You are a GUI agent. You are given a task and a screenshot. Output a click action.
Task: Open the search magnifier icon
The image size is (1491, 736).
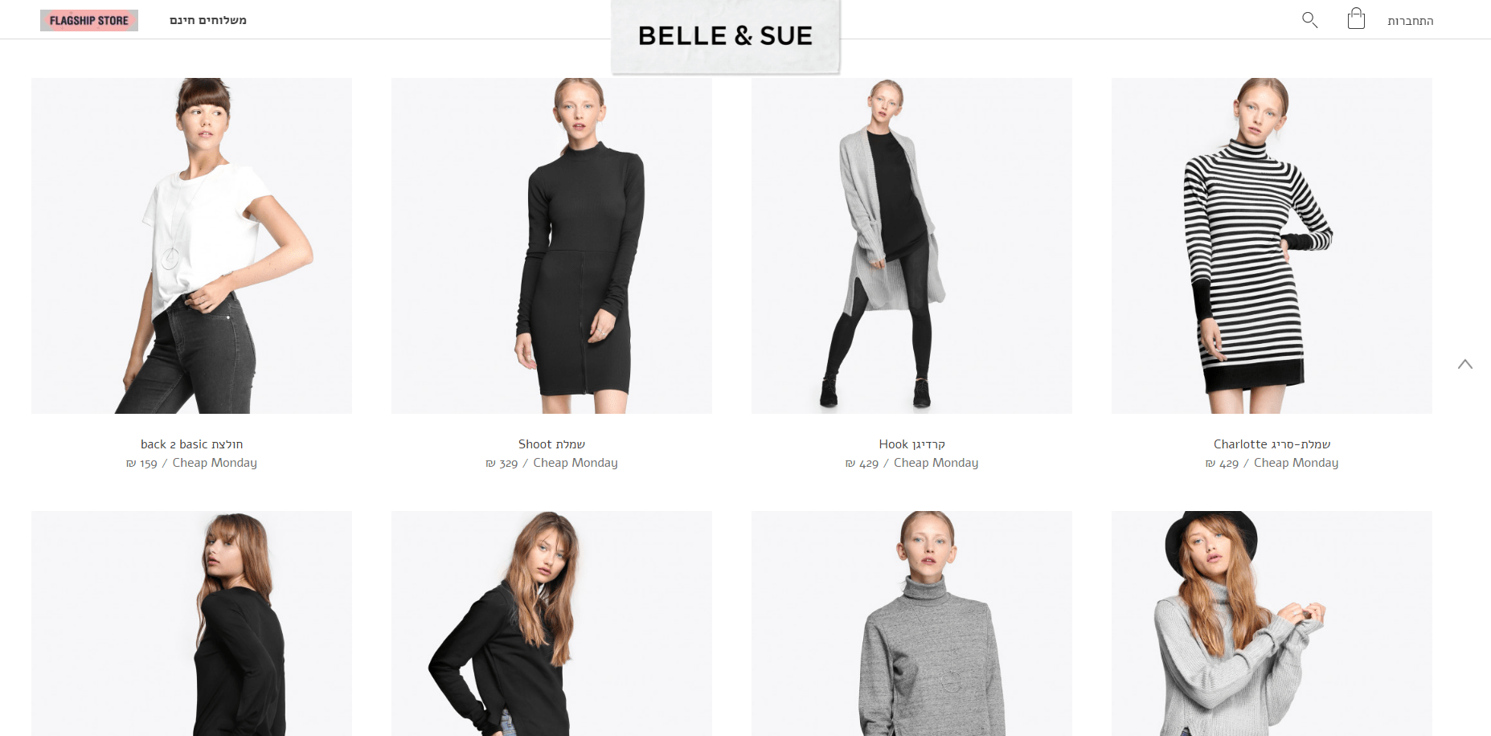1309,20
